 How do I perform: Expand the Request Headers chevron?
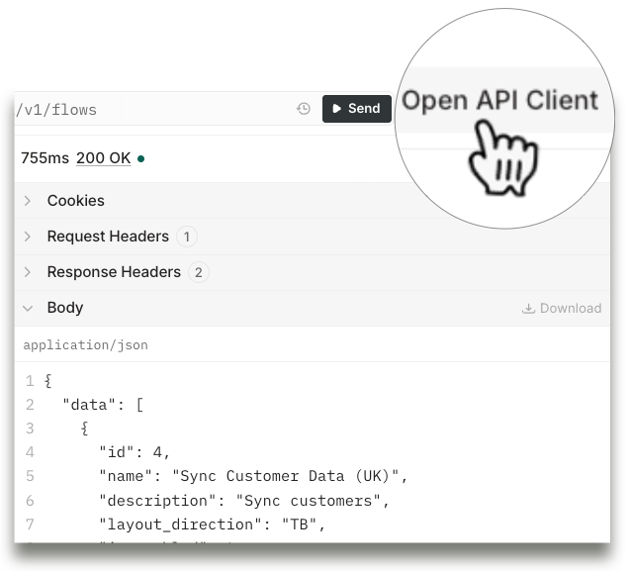pyautogui.click(x=28, y=237)
